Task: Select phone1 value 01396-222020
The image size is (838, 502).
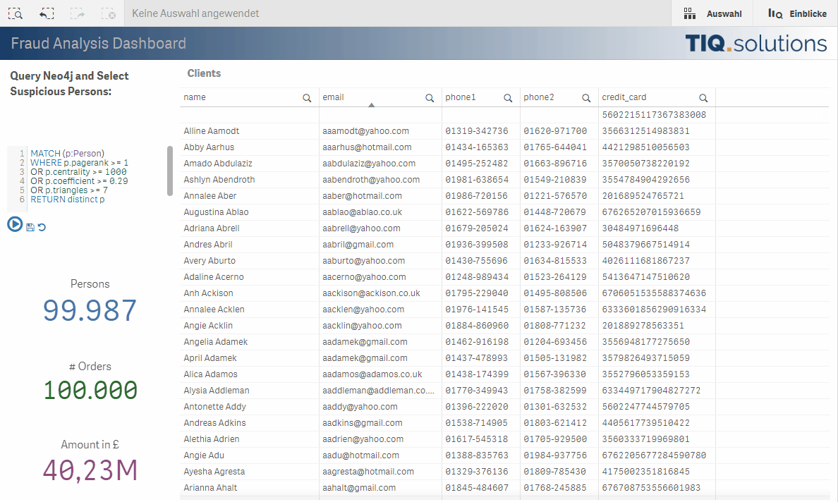Action: pyautogui.click(x=477, y=406)
